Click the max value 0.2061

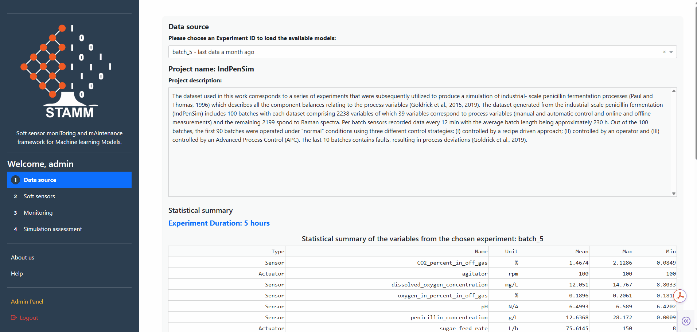[x=622, y=296]
